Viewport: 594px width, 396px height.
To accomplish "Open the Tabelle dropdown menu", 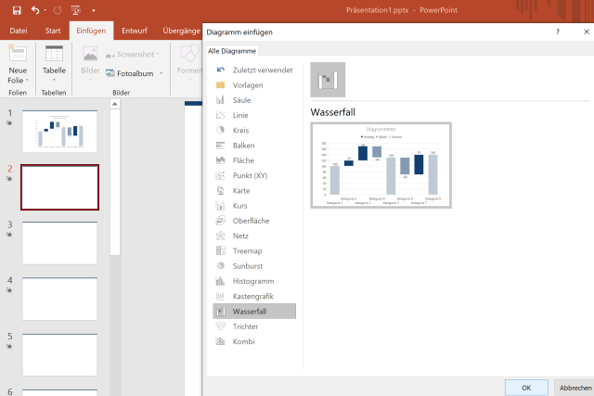I will point(54,81).
